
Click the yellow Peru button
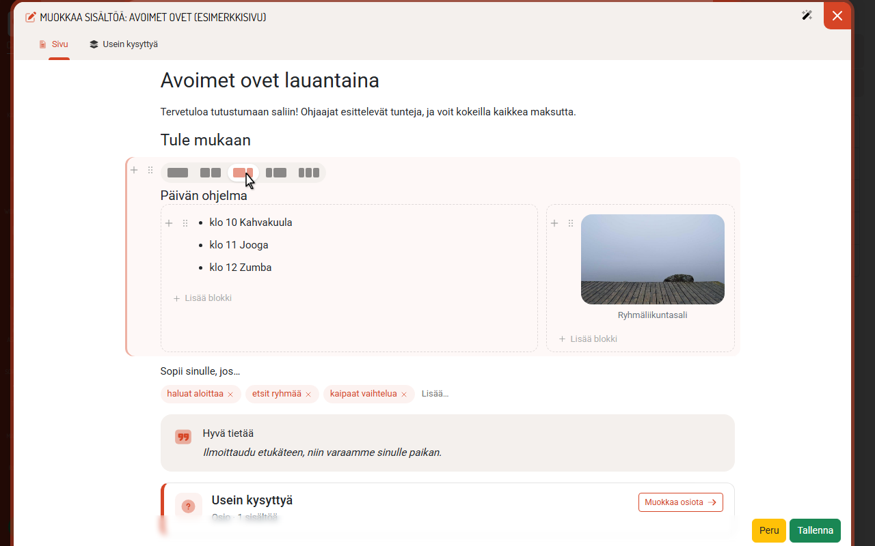click(769, 530)
